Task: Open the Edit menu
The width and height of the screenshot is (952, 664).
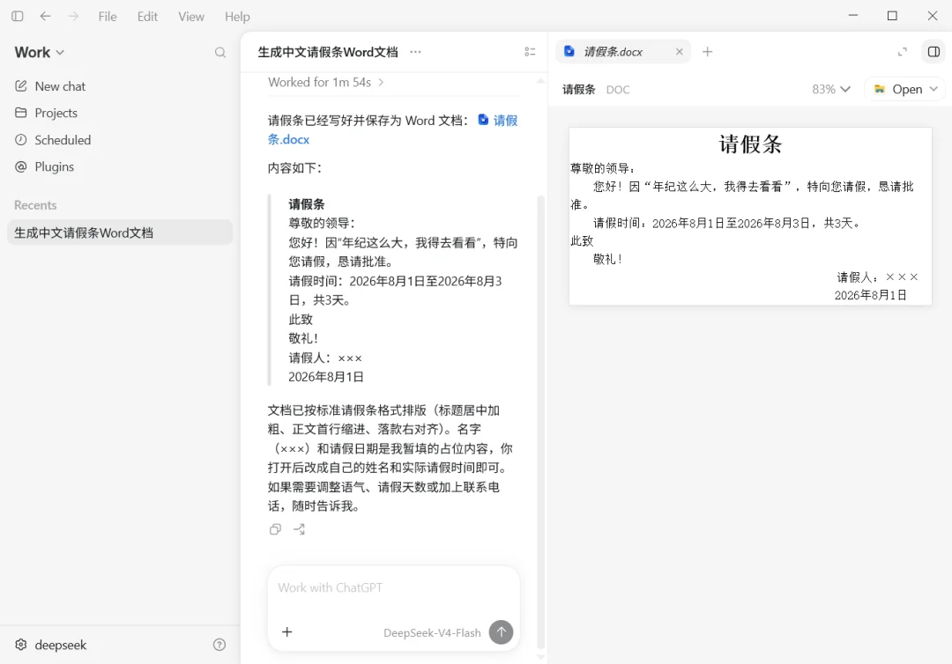Action: pos(147,17)
